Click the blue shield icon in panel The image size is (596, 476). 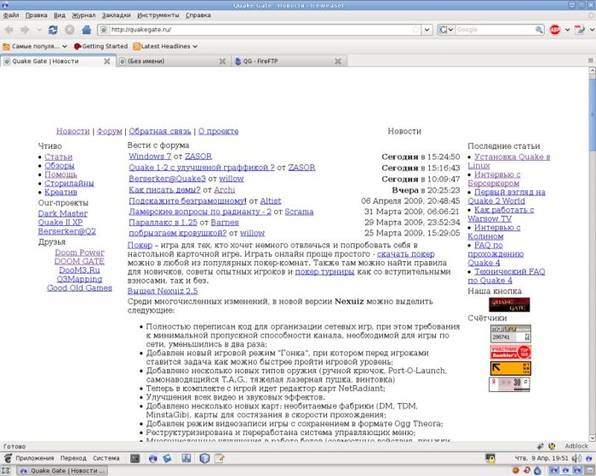(x=204, y=458)
